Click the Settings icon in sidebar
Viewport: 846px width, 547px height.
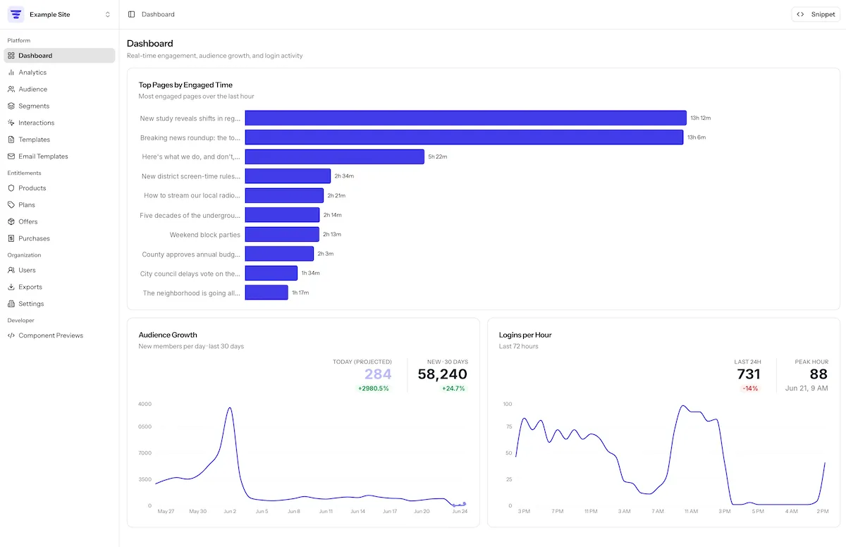[11, 304]
